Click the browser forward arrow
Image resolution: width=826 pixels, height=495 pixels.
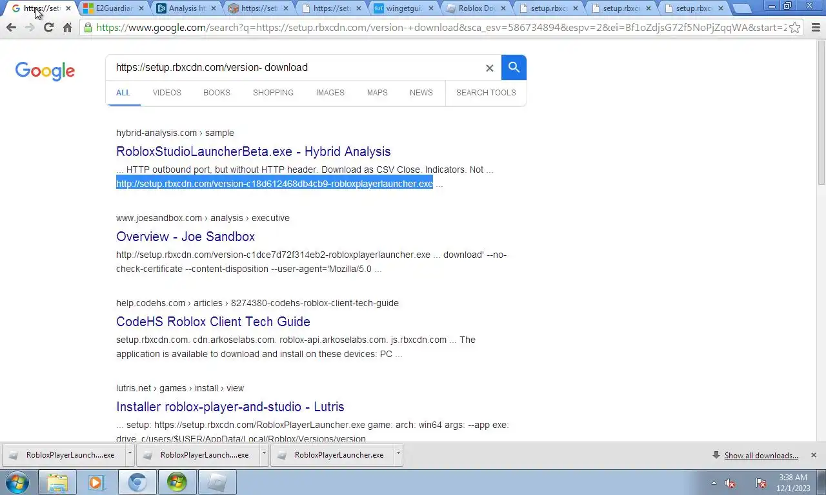coord(30,28)
